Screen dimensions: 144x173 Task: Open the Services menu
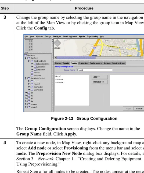point(57,36)
